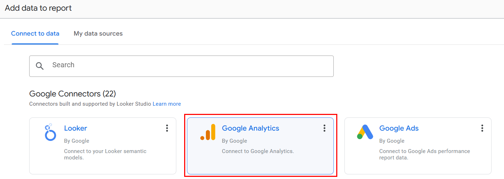Select the Google Analytics connector title
504x179 pixels.
click(x=250, y=128)
